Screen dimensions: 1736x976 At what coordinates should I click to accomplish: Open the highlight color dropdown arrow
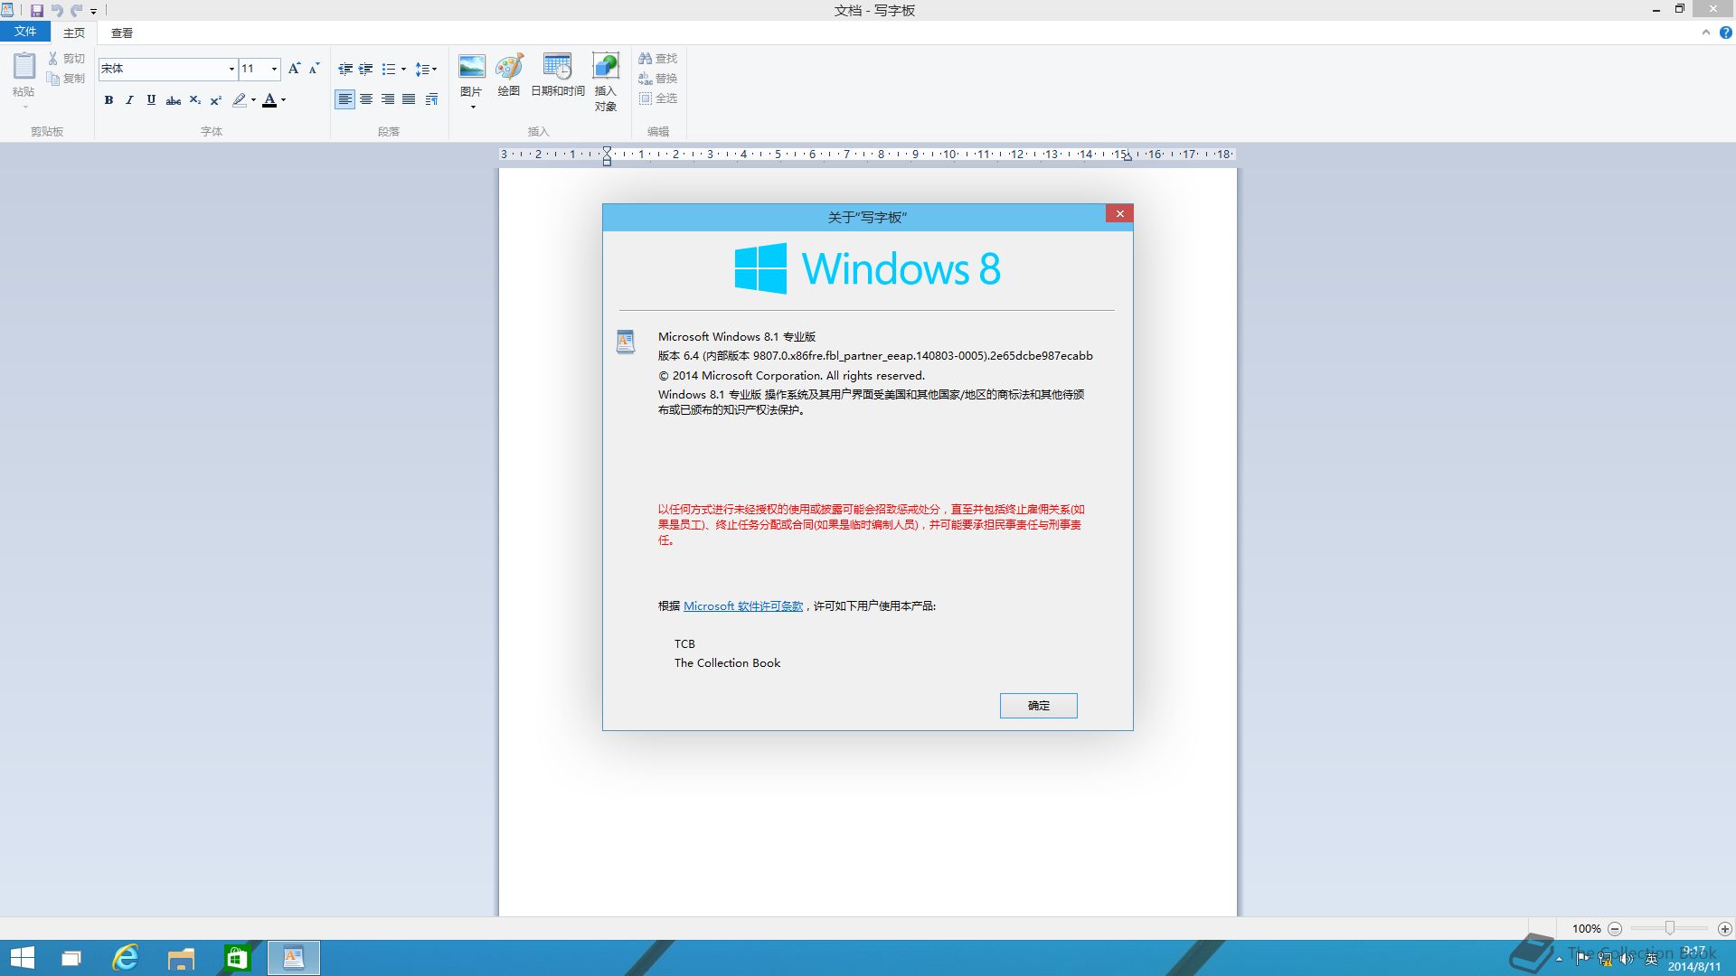pyautogui.click(x=253, y=100)
